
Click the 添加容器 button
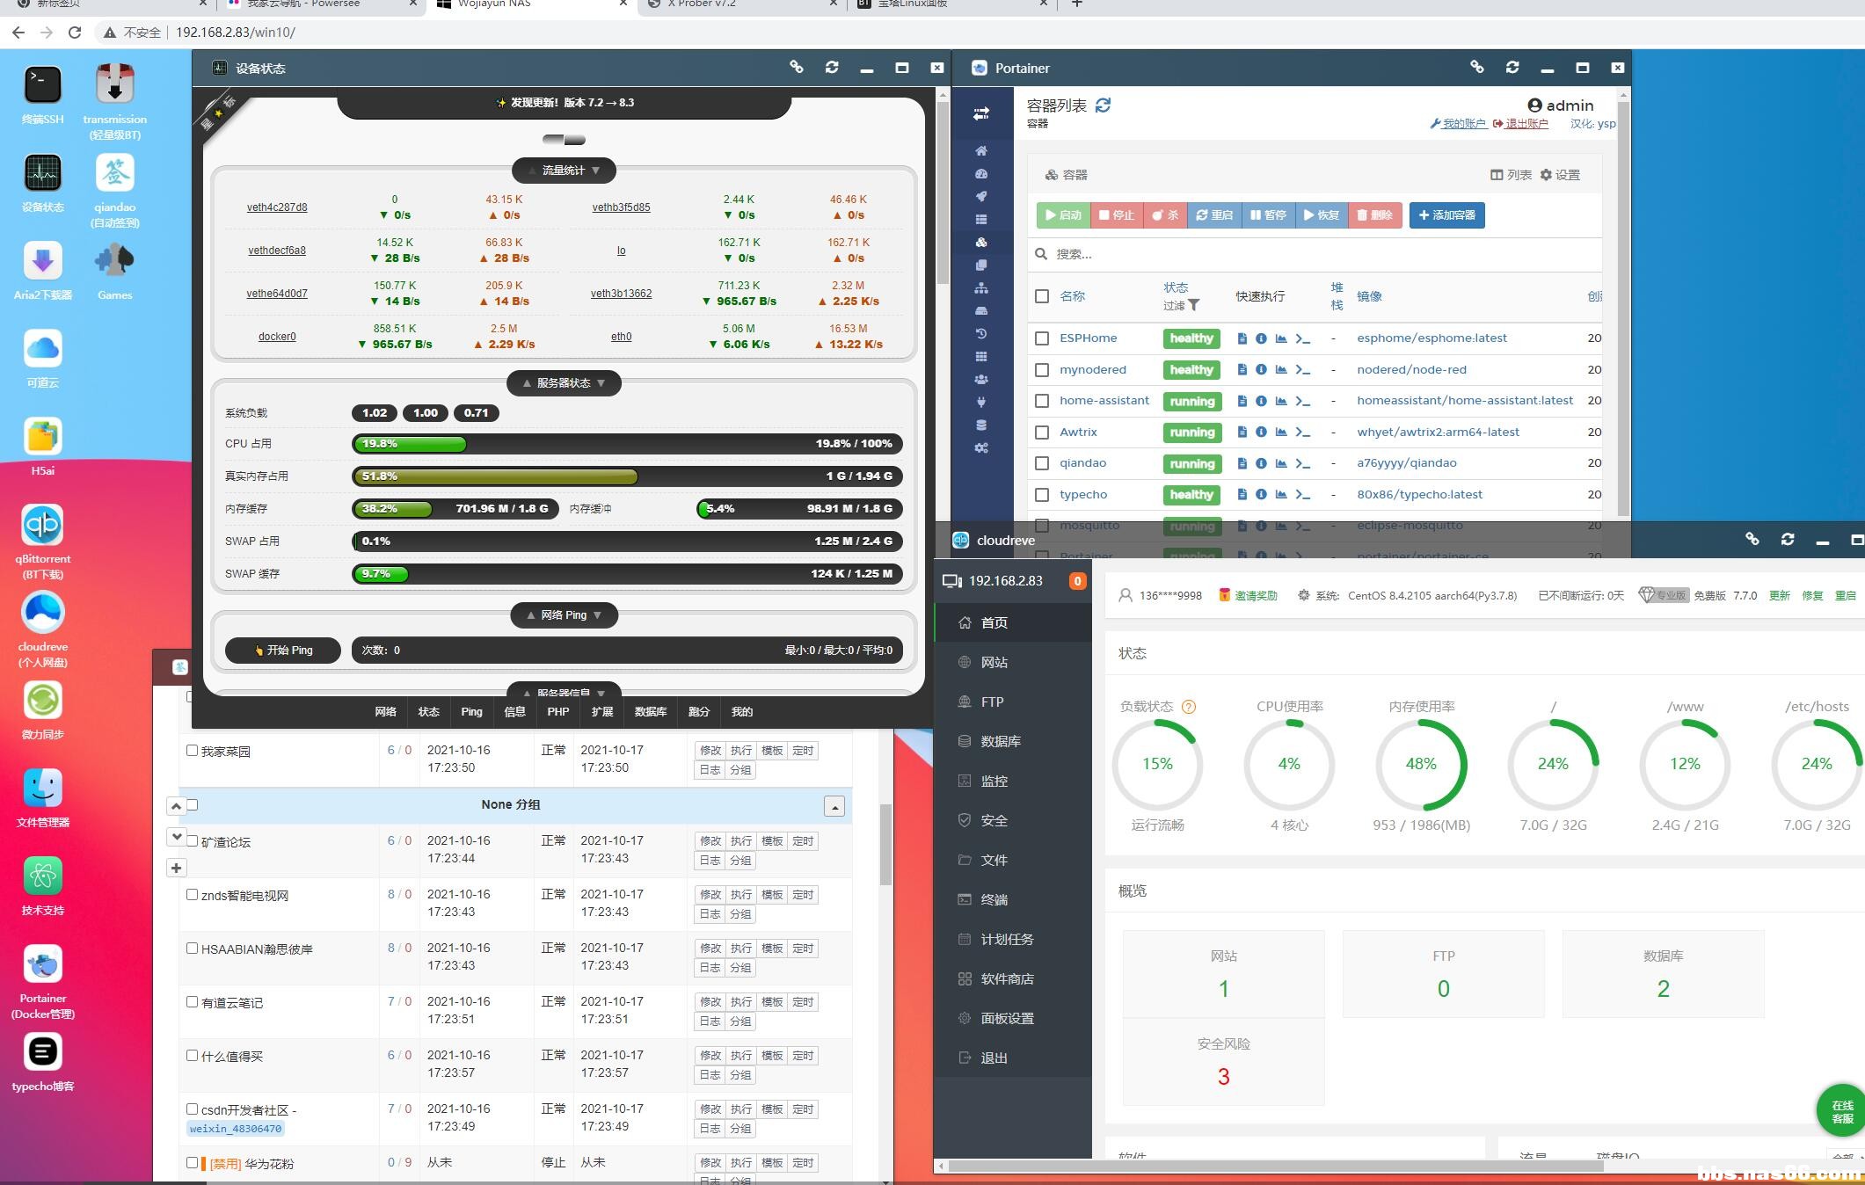pos(1446,215)
